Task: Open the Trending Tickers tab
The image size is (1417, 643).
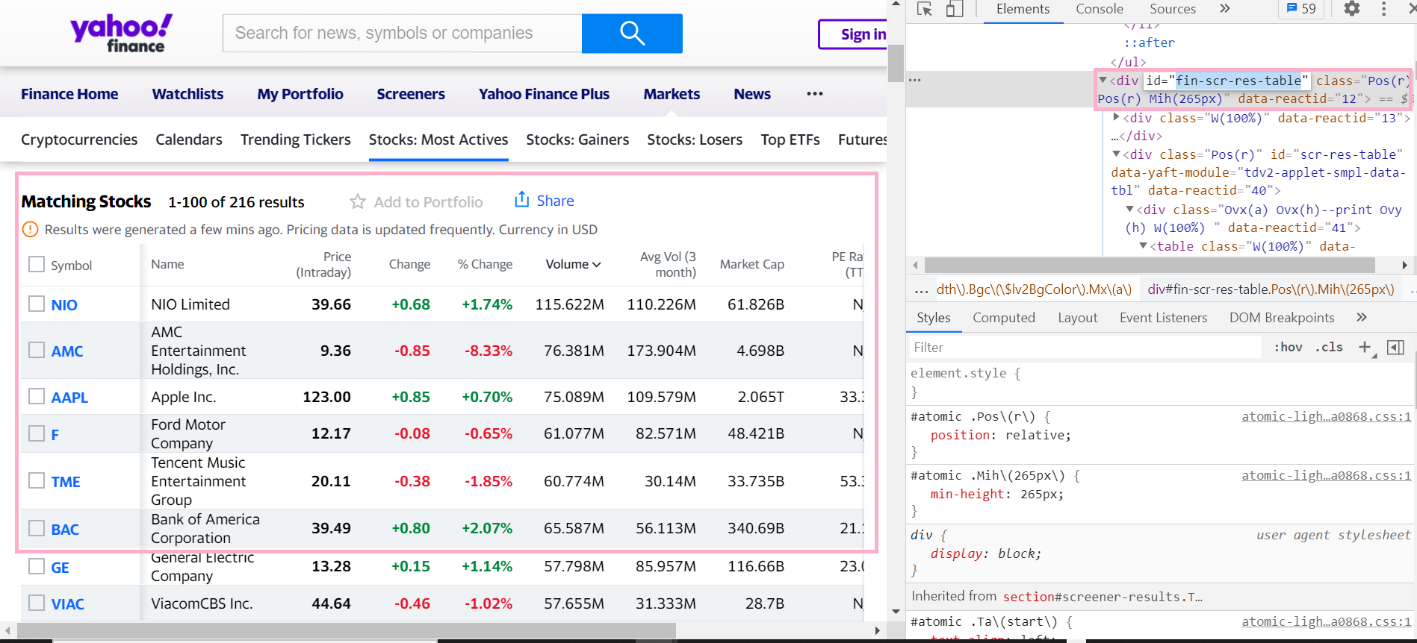Action: click(295, 139)
